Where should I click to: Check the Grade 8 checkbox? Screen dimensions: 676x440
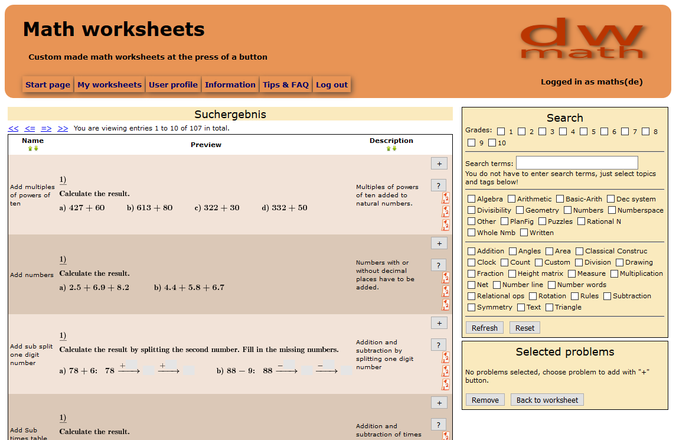645,132
